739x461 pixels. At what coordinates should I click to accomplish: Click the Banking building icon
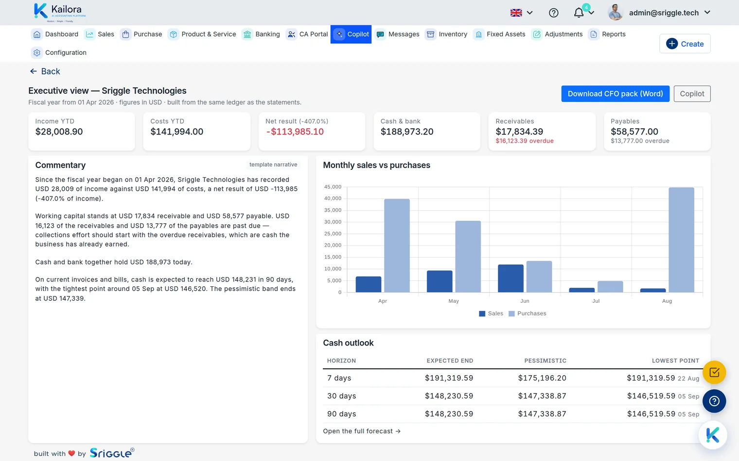tap(247, 34)
